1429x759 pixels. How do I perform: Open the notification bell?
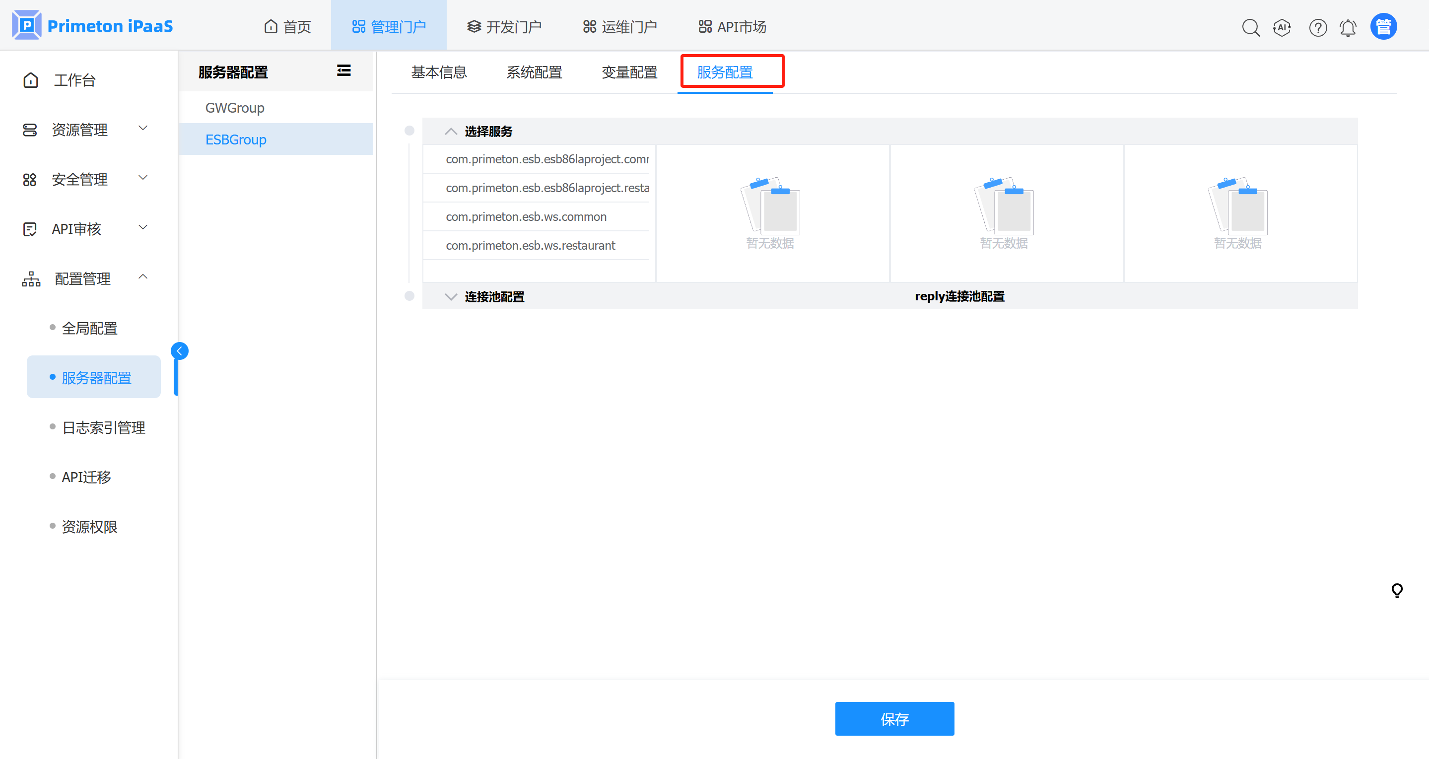[x=1348, y=27]
